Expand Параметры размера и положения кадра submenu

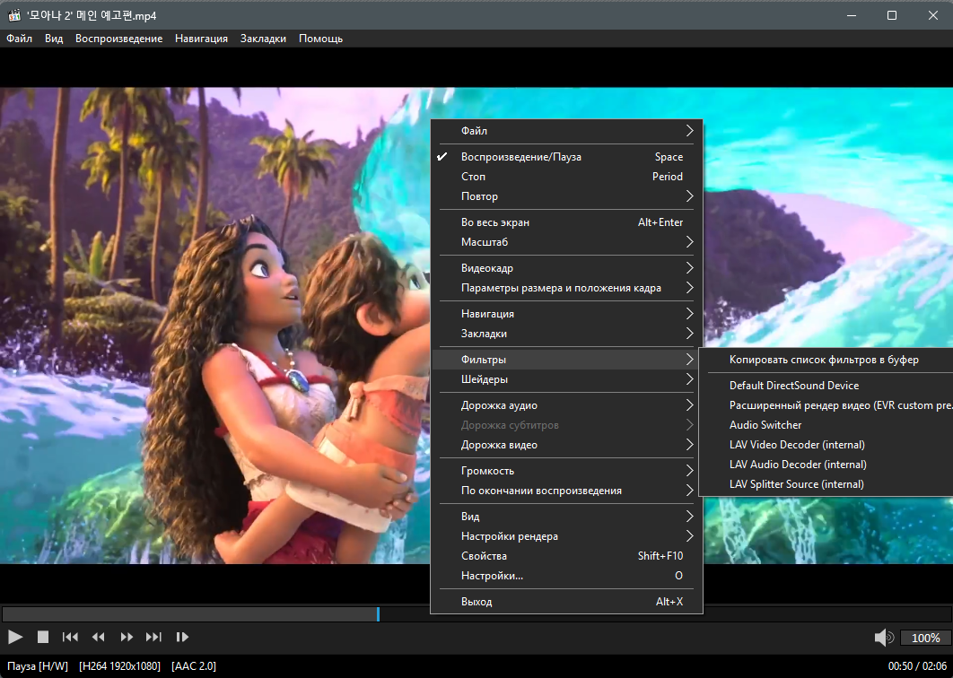click(x=566, y=288)
